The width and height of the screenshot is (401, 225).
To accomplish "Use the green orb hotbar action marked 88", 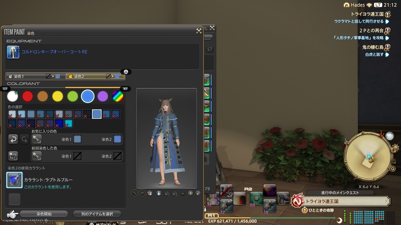I will [256, 199].
